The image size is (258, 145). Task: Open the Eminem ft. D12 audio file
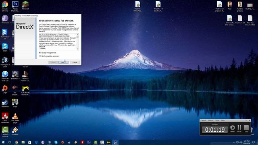point(230,20)
